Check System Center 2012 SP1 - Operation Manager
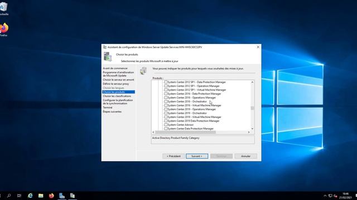This screenshot has height=200, width=357. point(166,86)
